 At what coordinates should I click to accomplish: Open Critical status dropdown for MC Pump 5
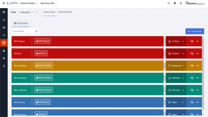pyautogui.click(x=176, y=41)
